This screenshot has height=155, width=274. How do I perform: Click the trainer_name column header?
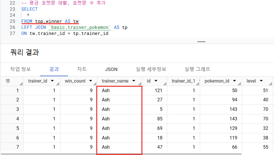pyautogui.click(x=115, y=81)
